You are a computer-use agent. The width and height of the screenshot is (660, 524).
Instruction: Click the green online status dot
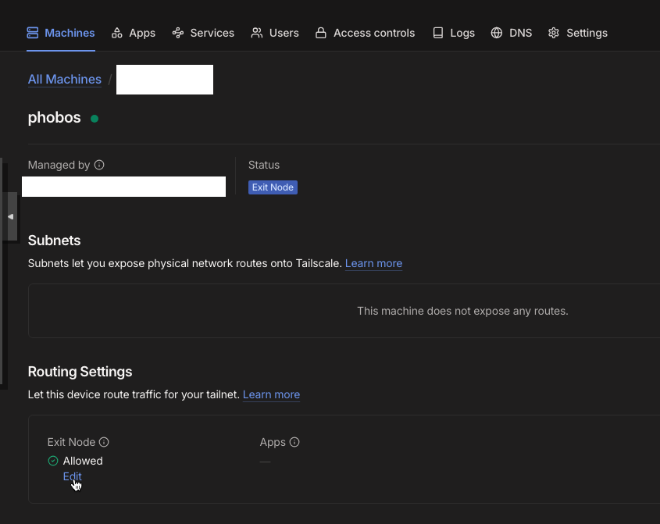pos(95,119)
